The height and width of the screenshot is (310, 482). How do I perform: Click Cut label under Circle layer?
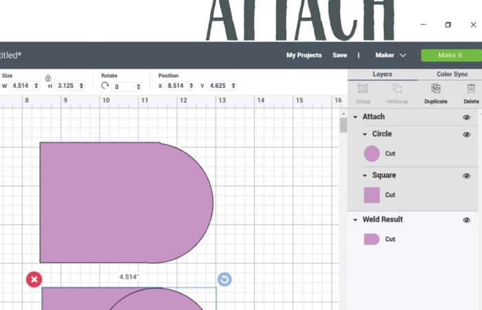(390, 154)
